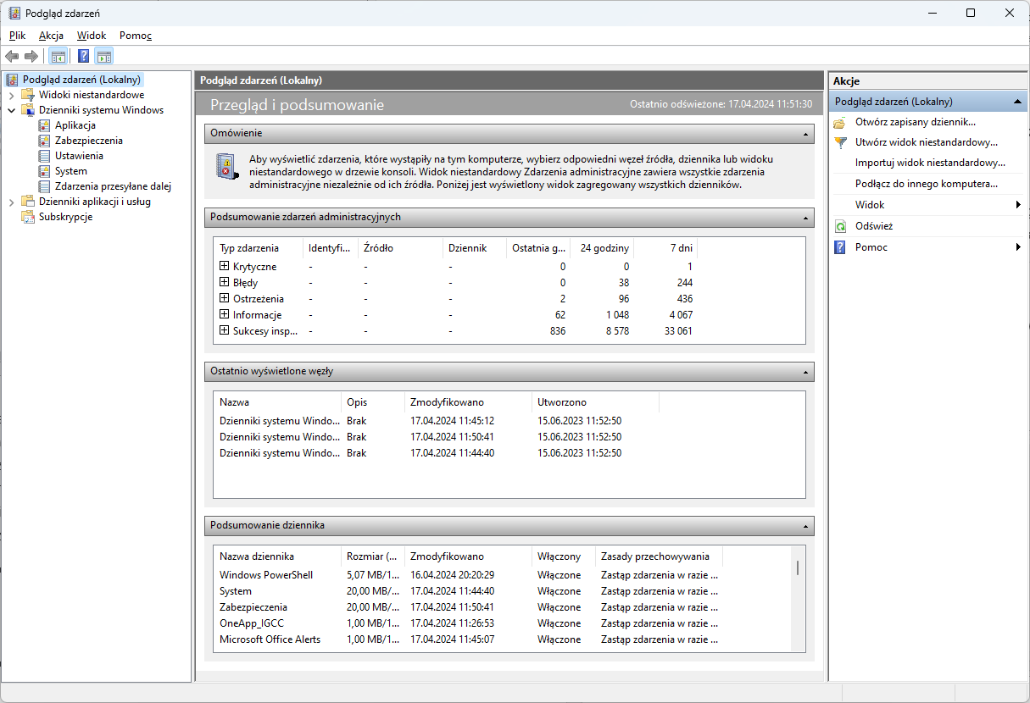
Task: Click Podłącz do innego komputera action
Action: (926, 184)
